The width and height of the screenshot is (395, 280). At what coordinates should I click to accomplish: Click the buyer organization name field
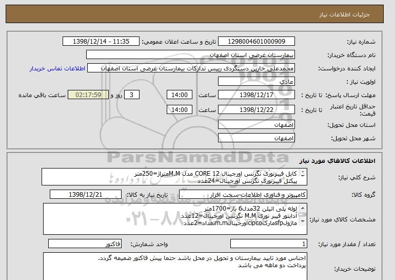coord(190,55)
